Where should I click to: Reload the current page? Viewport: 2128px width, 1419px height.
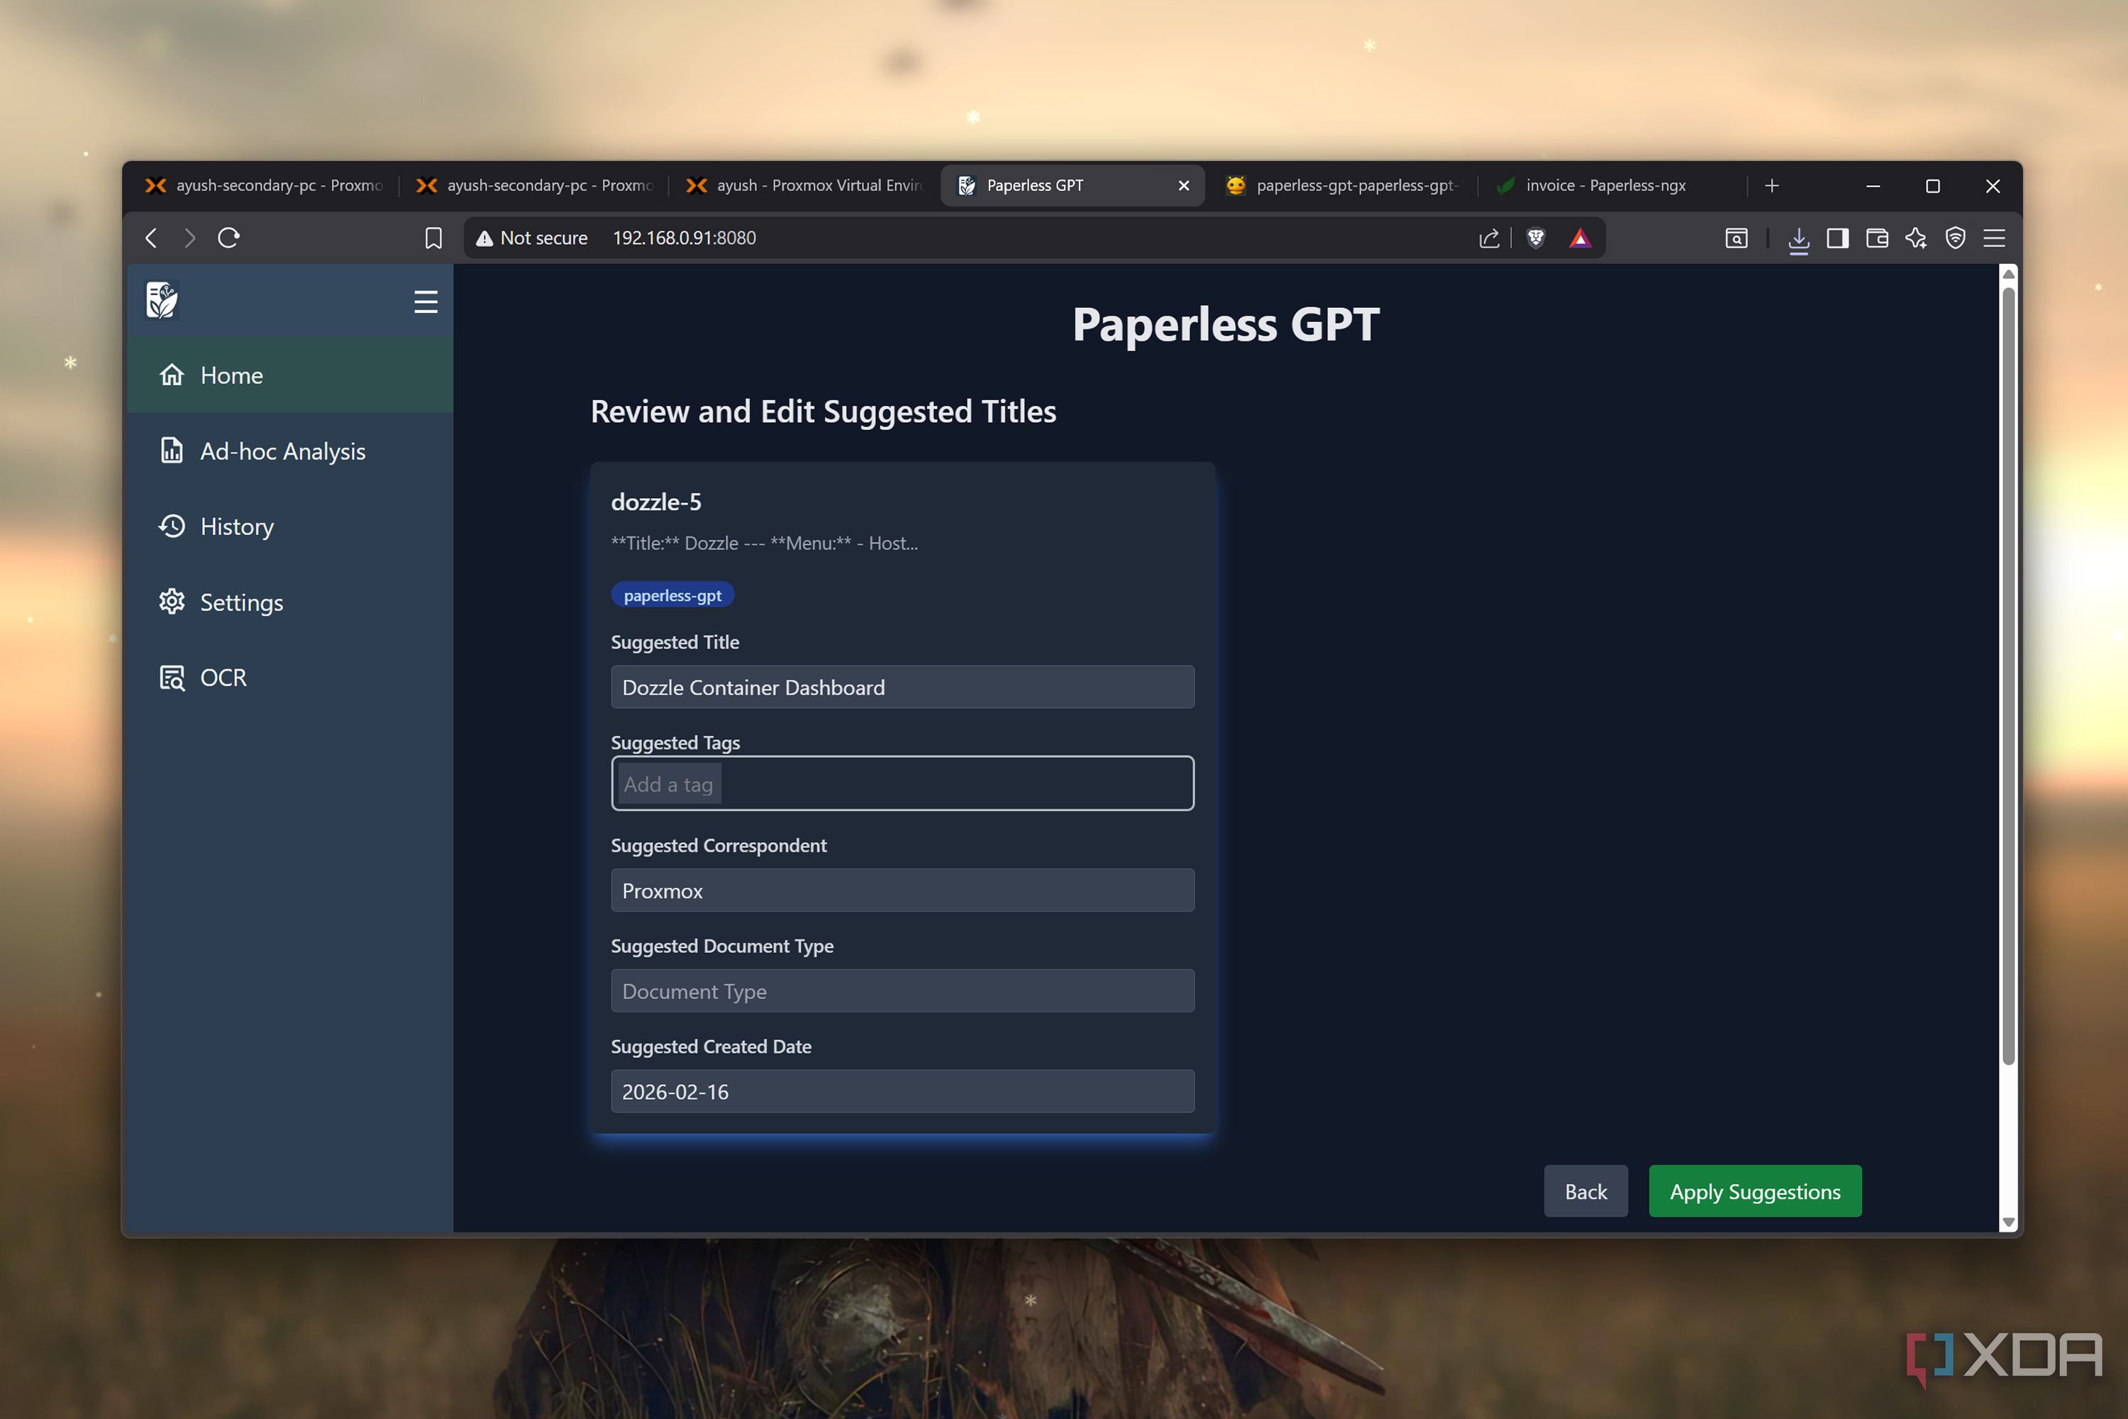click(x=229, y=238)
